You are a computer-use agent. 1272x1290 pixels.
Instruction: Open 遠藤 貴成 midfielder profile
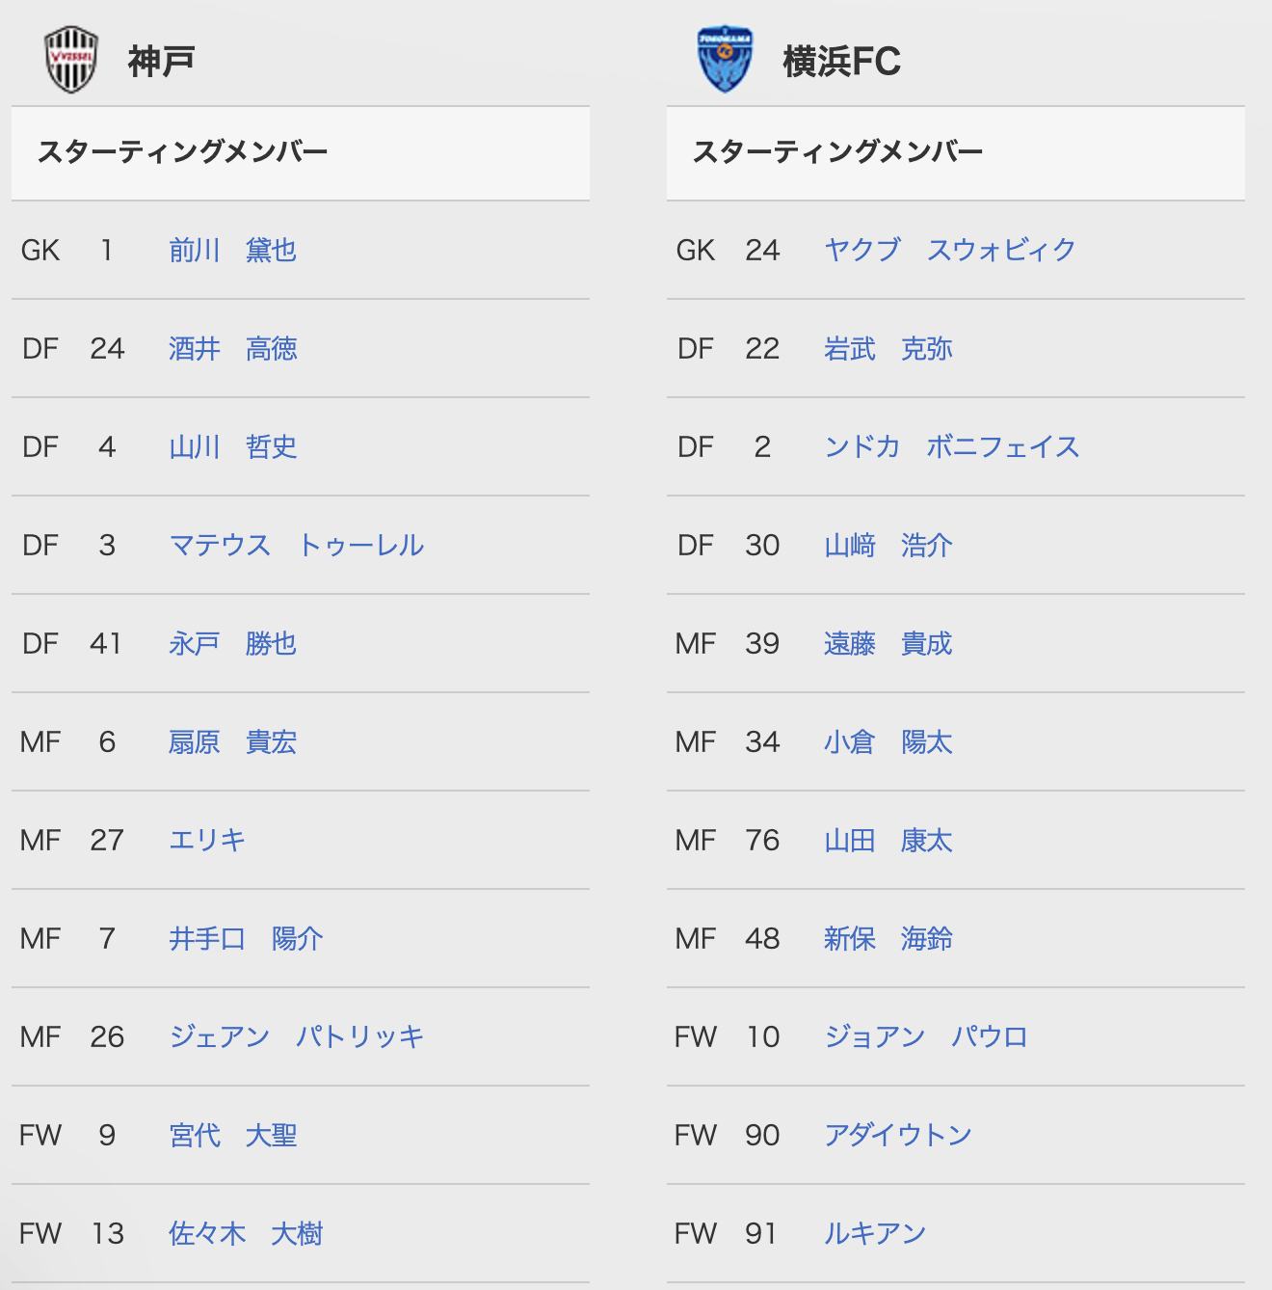coord(888,644)
